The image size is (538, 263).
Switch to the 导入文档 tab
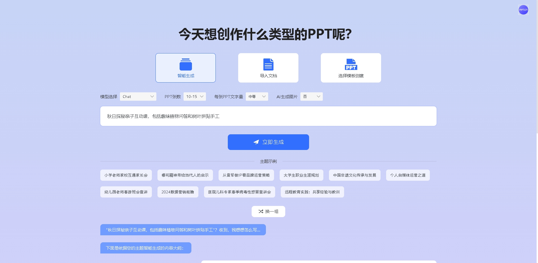coord(268,68)
